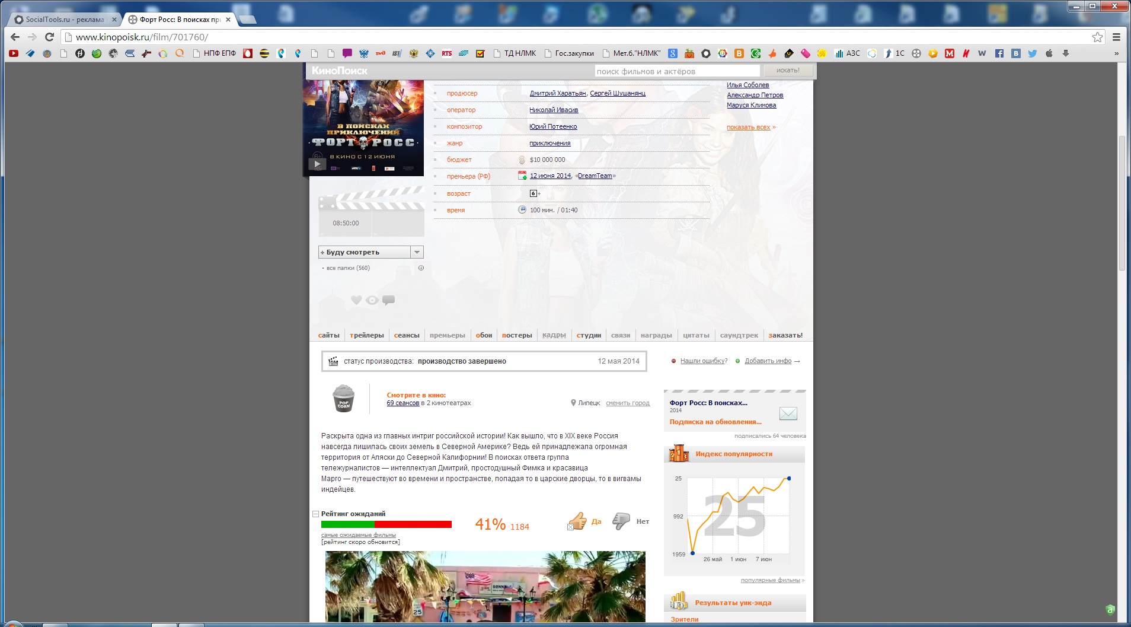
Task: Open the Beeline striped bookmark icon
Action: 264,53
